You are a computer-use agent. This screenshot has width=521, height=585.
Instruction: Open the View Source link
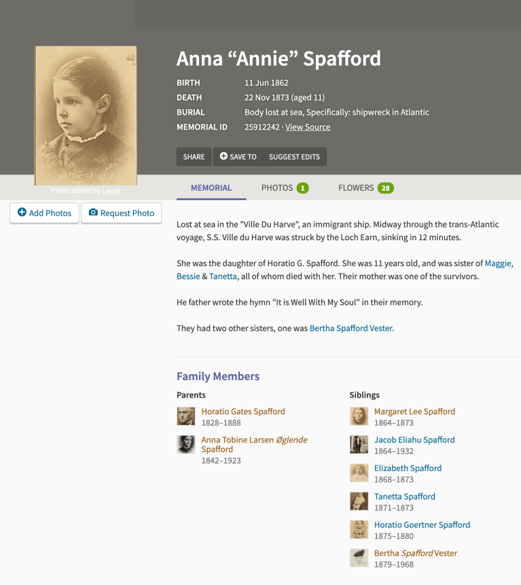coord(308,127)
